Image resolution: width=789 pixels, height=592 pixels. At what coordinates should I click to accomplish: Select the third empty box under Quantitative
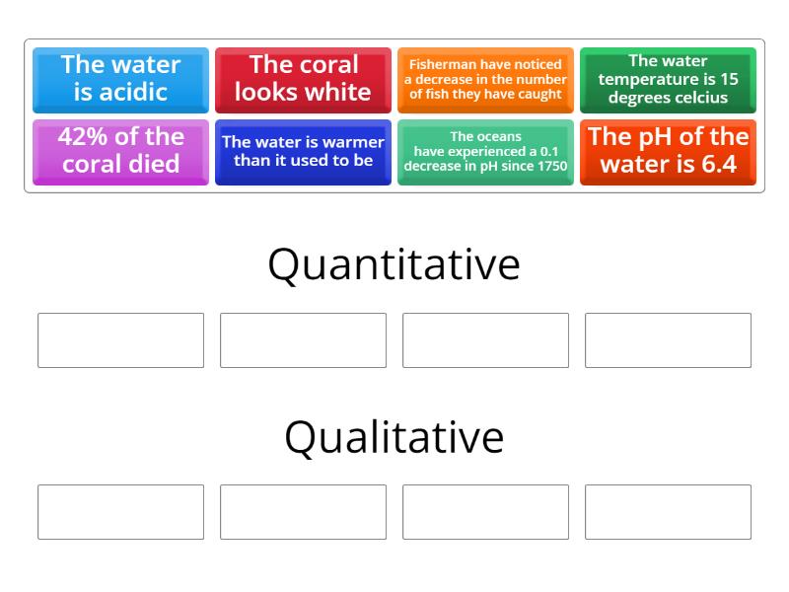[485, 340]
